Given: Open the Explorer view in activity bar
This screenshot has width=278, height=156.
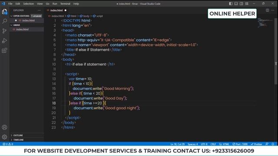Looking at the screenshot, I should [x=4, y=12].
